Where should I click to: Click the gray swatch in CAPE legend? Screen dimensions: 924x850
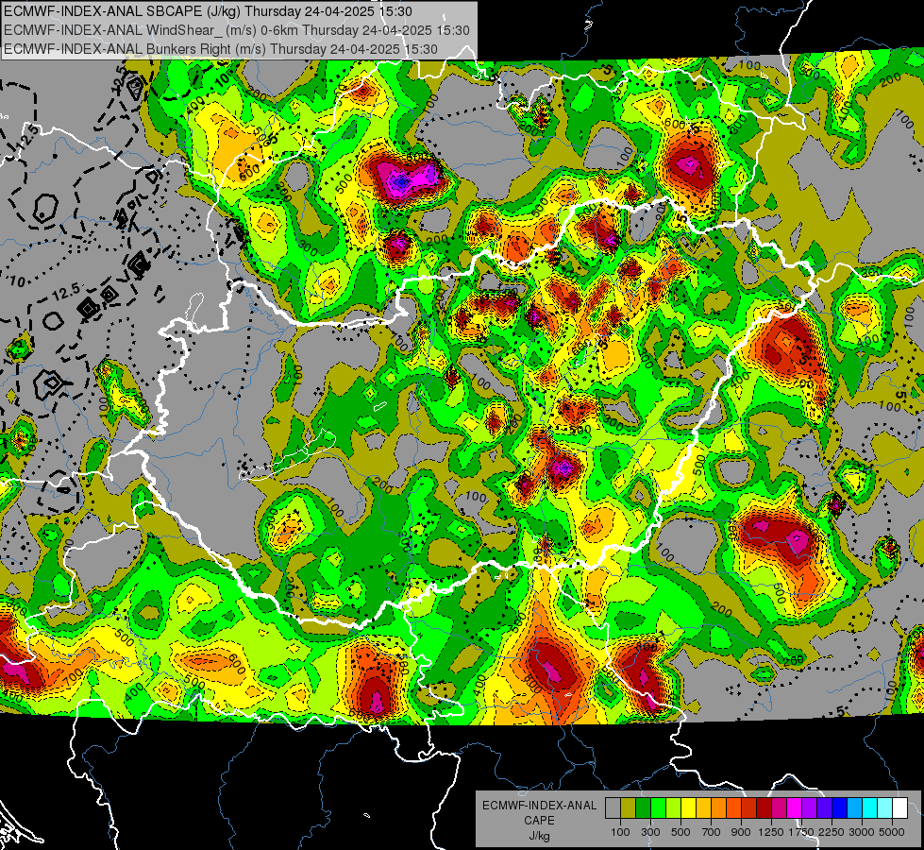[613, 808]
